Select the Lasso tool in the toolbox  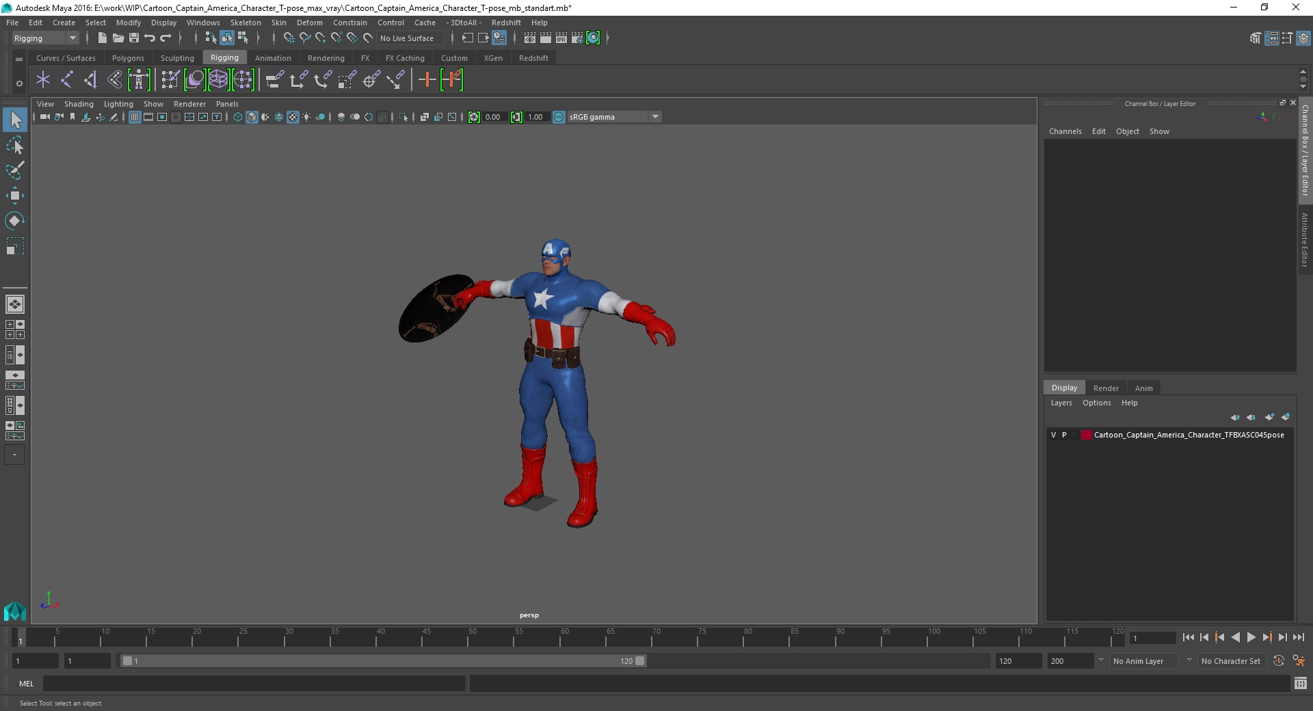point(14,146)
